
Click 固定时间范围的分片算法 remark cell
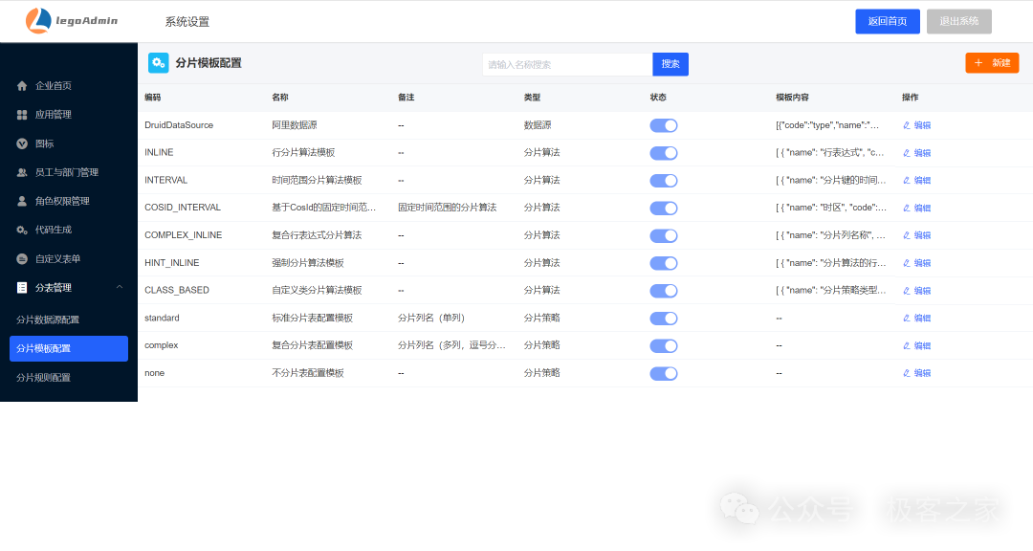[x=448, y=208]
